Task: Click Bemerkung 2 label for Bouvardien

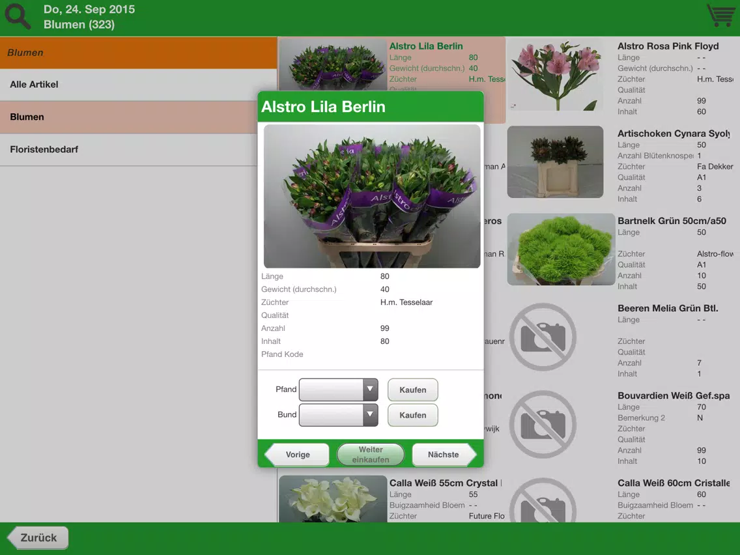Action: [x=641, y=418]
